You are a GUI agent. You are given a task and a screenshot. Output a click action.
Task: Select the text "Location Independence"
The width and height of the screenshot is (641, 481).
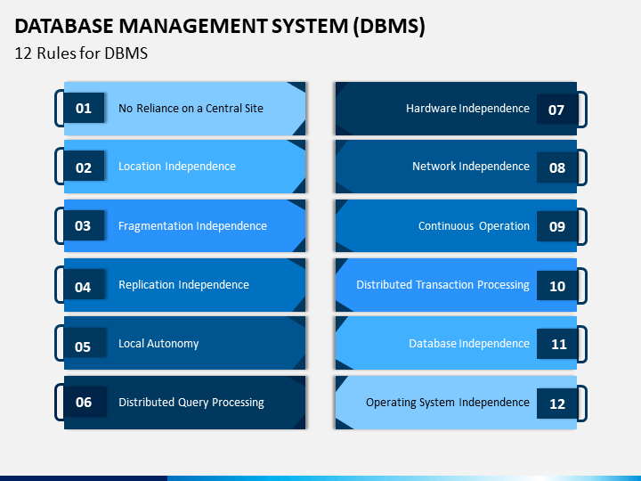[177, 167]
